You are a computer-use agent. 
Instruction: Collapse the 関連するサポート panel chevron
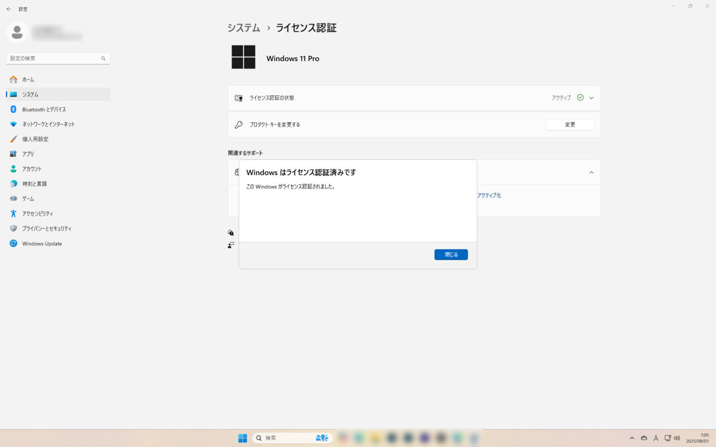(591, 172)
